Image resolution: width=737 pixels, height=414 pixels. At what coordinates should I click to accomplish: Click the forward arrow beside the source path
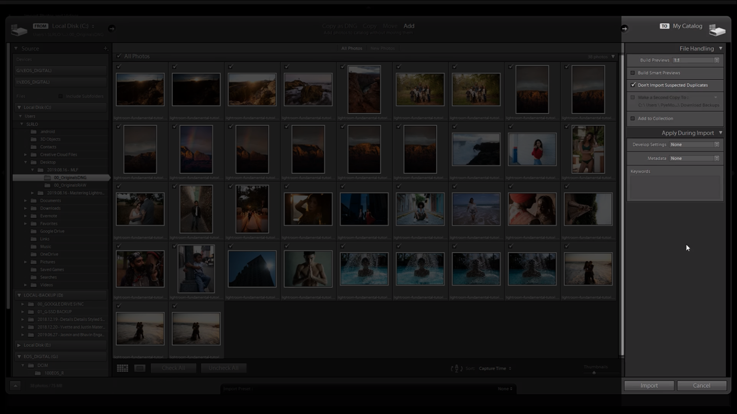coord(111,28)
